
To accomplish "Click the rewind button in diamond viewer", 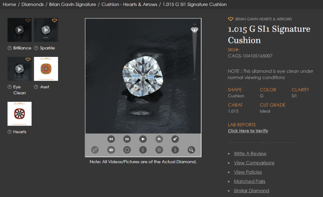I will [x=111, y=139].
